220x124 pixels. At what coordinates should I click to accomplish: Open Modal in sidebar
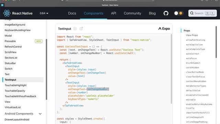click(8, 35)
